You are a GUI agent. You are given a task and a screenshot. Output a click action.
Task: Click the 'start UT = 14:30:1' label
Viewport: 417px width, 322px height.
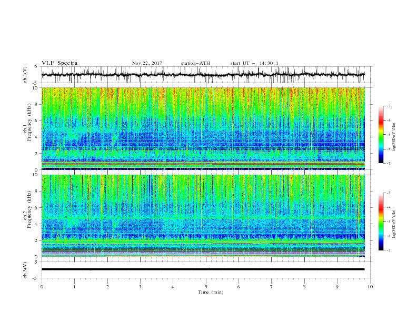pyautogui.click(x=254, y=63)
